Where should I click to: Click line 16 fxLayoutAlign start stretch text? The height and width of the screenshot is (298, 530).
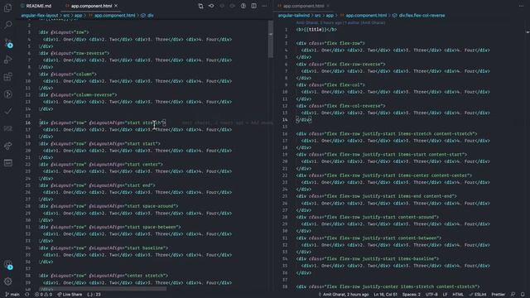pos(128,123)
